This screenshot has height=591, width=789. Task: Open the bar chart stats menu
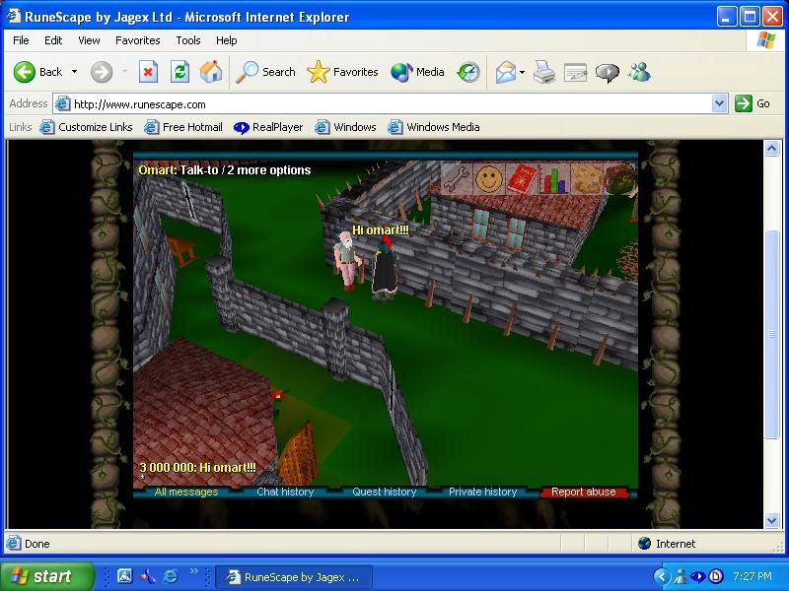point(553,178)
